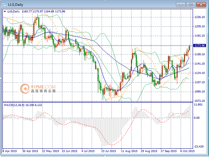Close the LLG,Daily chart window
This screenshot has width=209, height=157.
click(x=201, y=5)
